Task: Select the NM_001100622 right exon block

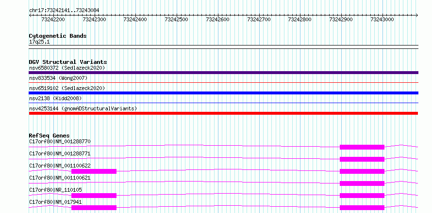Action: pos(362,171)
